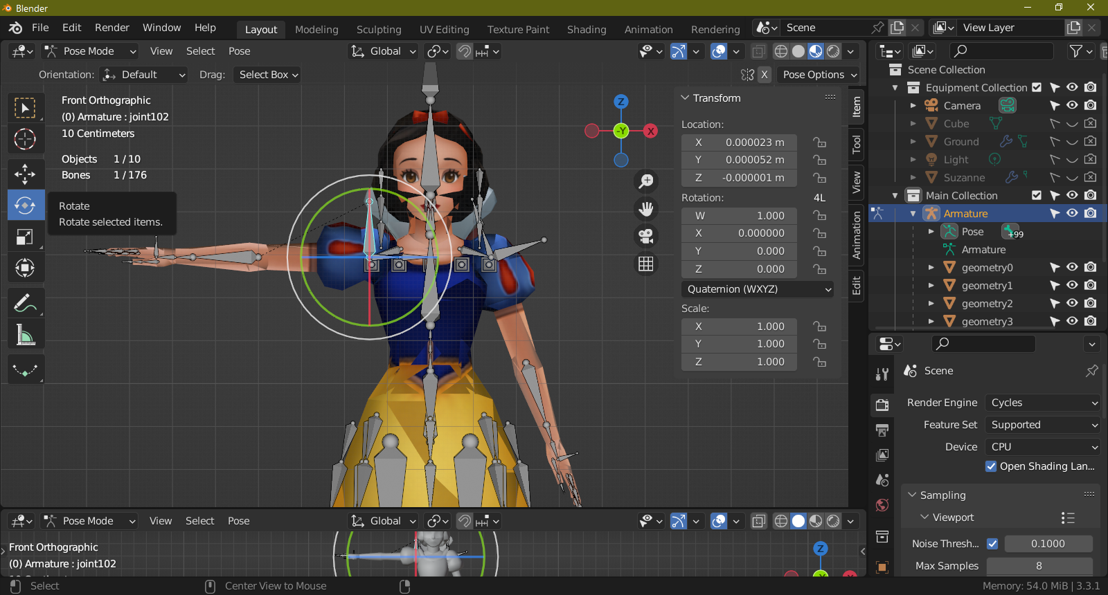Image resolution: width=1108 pixels, height=595 pixels.
Task: Toggle camera view button
Action: (x=646, y=237)
